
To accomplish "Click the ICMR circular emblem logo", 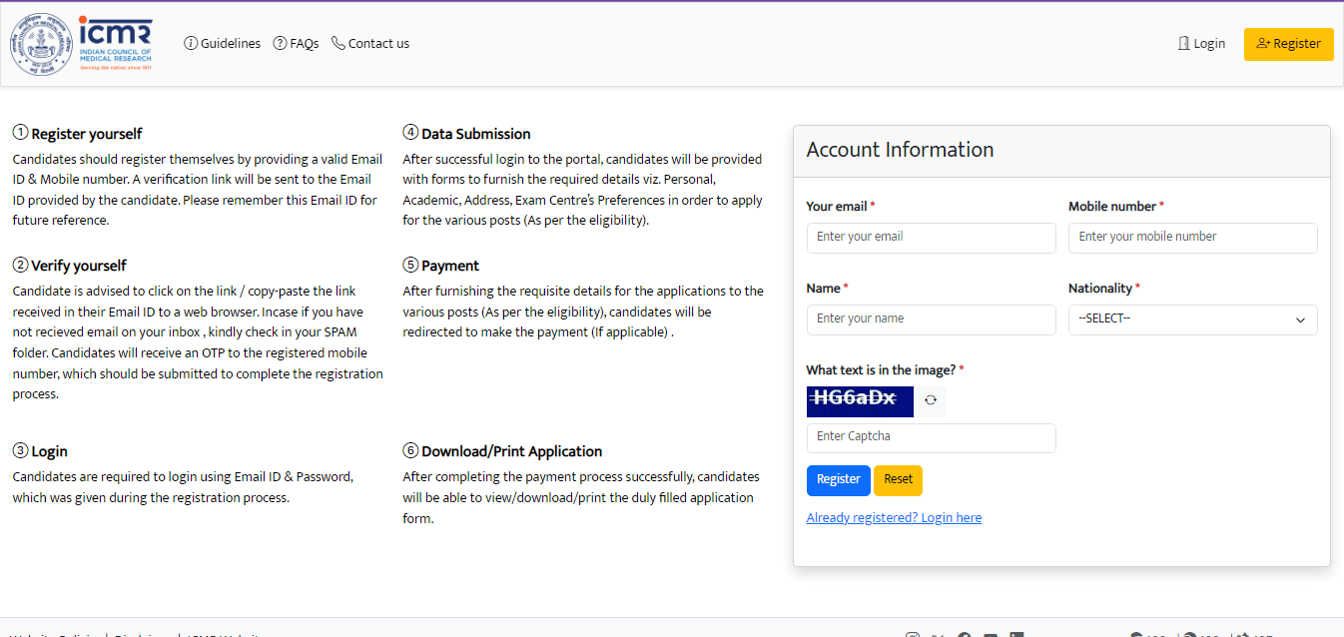I will tap(42, 44).
